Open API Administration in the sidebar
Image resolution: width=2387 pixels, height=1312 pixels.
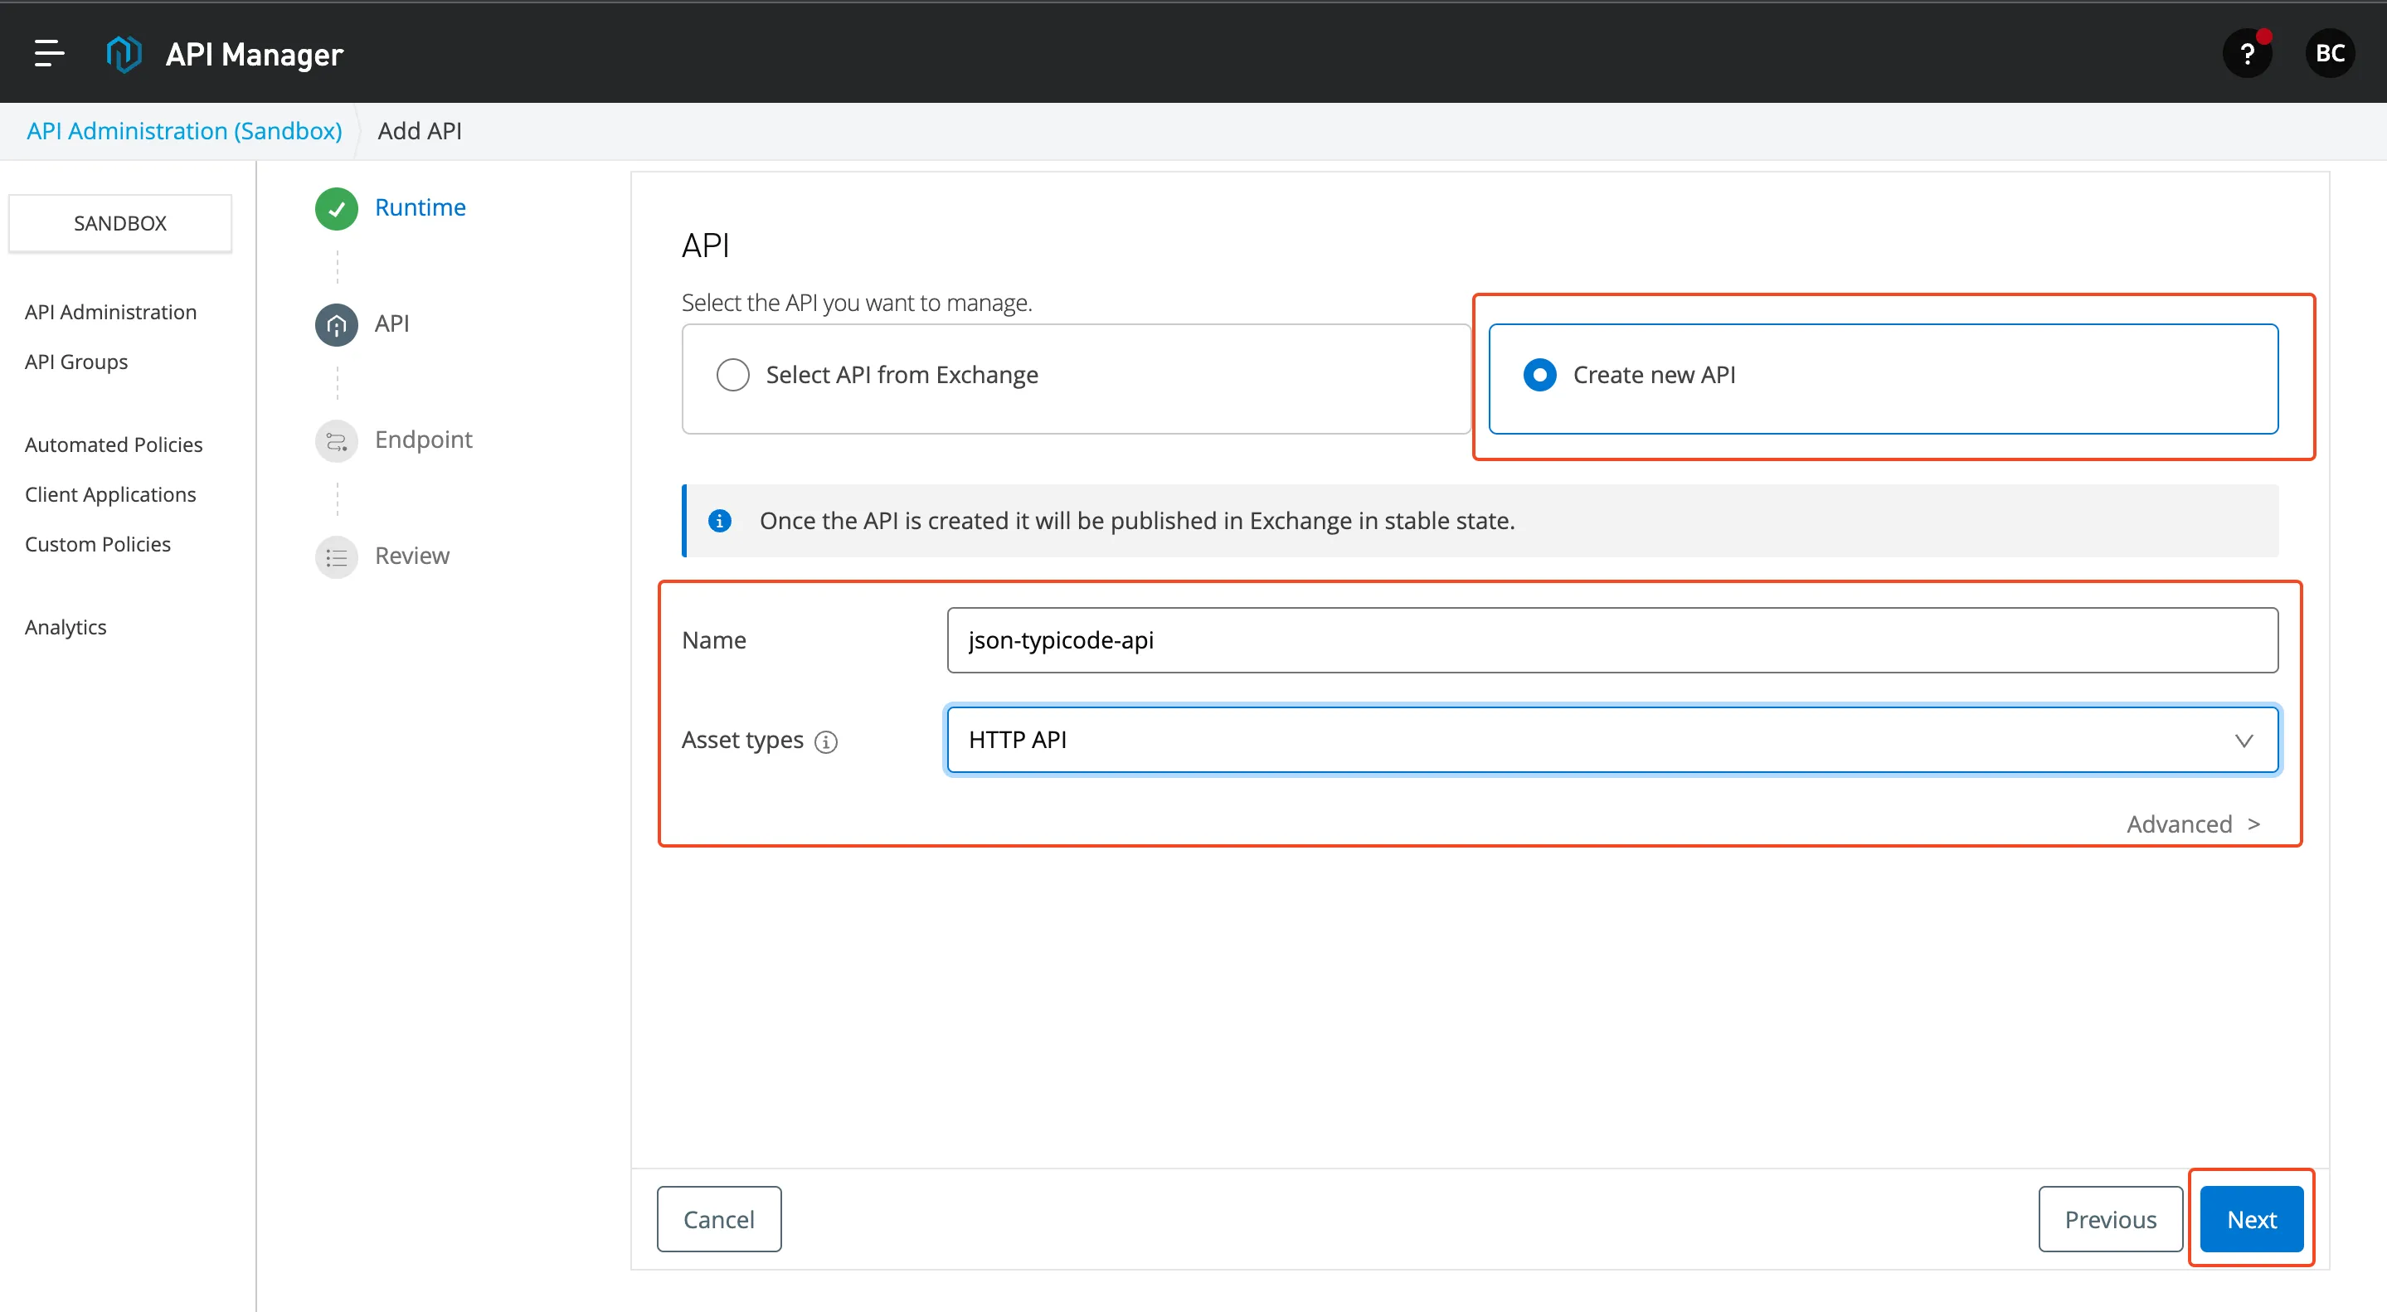pyautogui.click(x=110, y=313)
